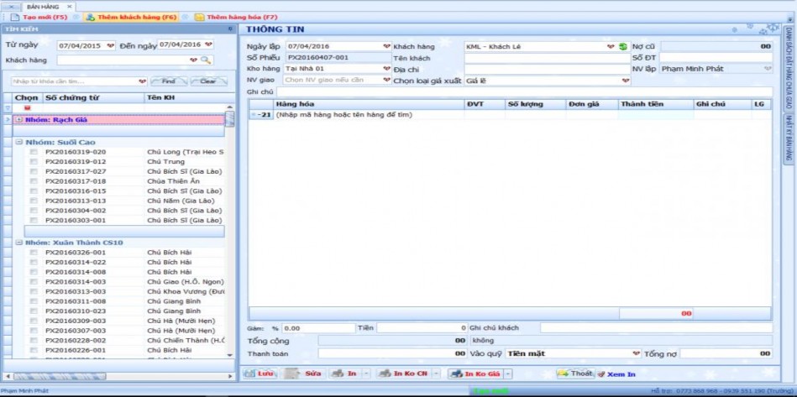Screen dimensions: 797x397
Task: Click the magnifier icon beside Khách hàng search
Action: pos(206,60)
